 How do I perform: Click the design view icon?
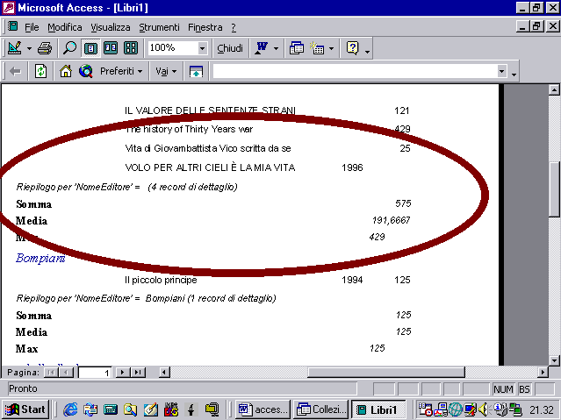point(15,48)
